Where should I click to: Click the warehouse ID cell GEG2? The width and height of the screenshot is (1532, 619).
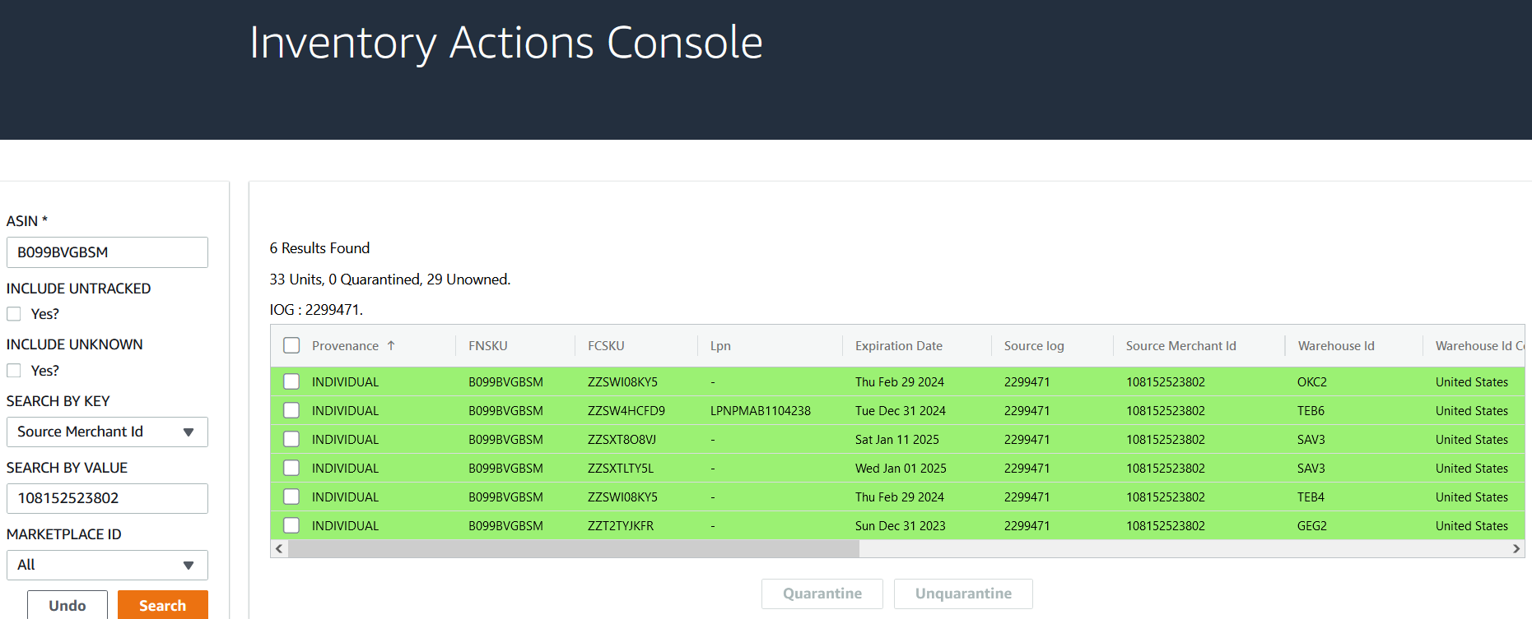(1312, 526)
